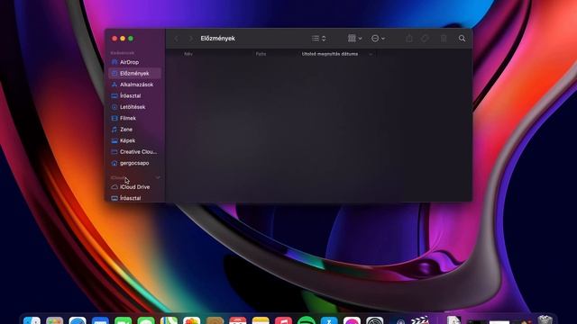Open Spotify from the Dock
The image size is (577, 324).
[x=307, y=319]
